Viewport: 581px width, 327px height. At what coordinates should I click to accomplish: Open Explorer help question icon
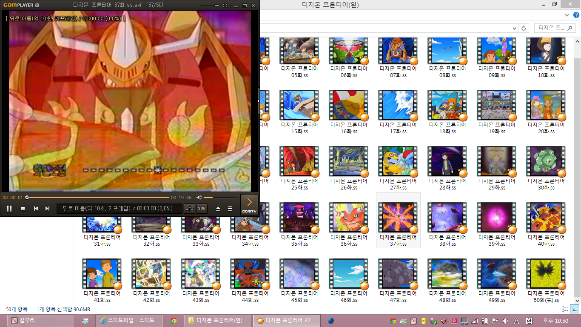tap(577, 15)
